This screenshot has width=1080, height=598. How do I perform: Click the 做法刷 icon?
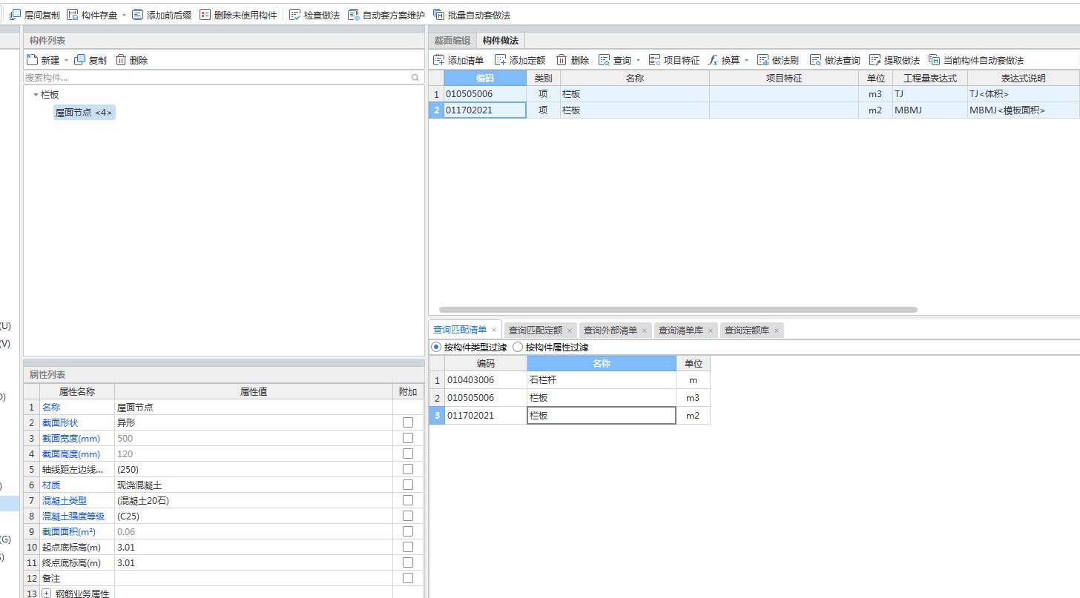pyautogui.click(x=763, y=60)
